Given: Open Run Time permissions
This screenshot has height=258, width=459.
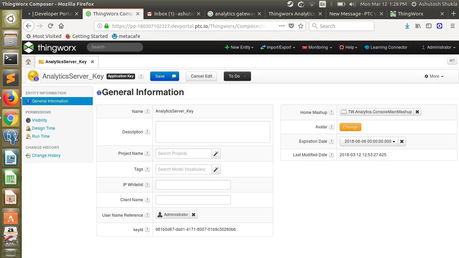Looking at the screenshot, I should click(x=41, y=136).
